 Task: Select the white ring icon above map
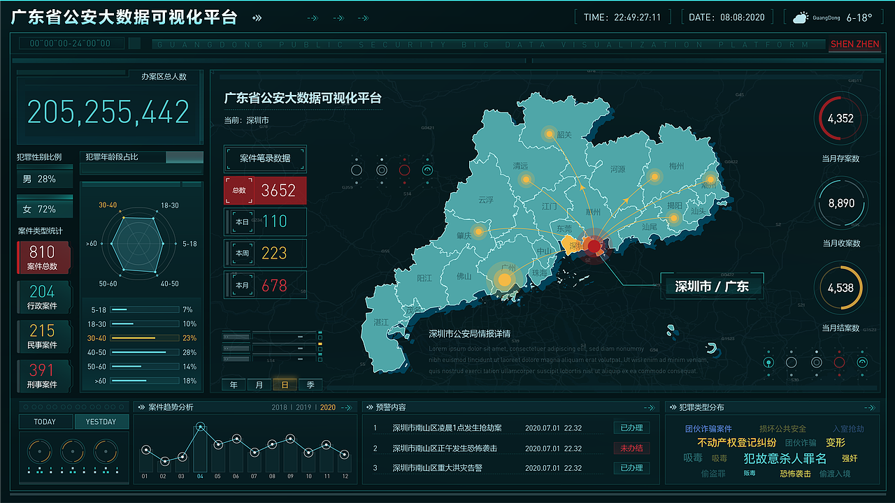coord(357,170)
